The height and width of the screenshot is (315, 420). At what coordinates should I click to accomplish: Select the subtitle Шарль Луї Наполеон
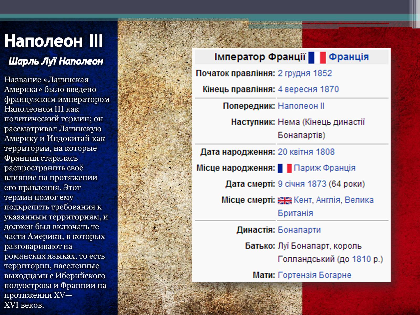(56, 61)
